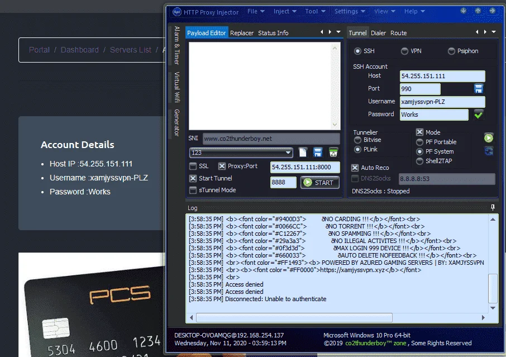Open the Settings menu
The image size is (506, 357).
pyautogui.click(x=350, y=11)
